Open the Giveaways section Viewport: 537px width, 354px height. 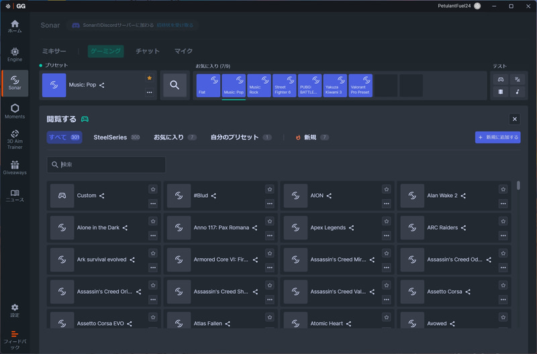coord(15,168)
